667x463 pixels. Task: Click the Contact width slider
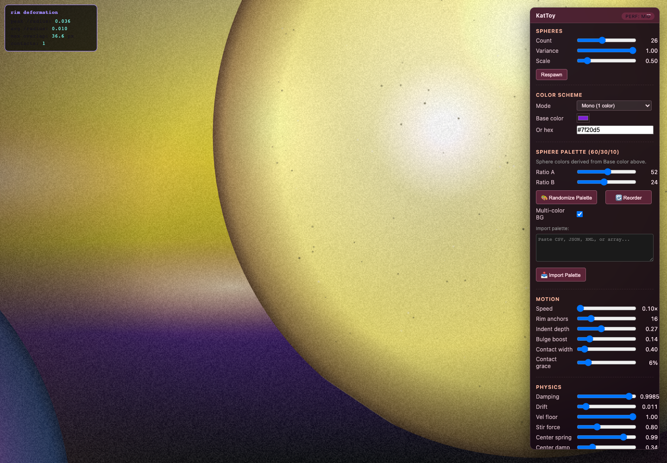[x=606, y=349]
